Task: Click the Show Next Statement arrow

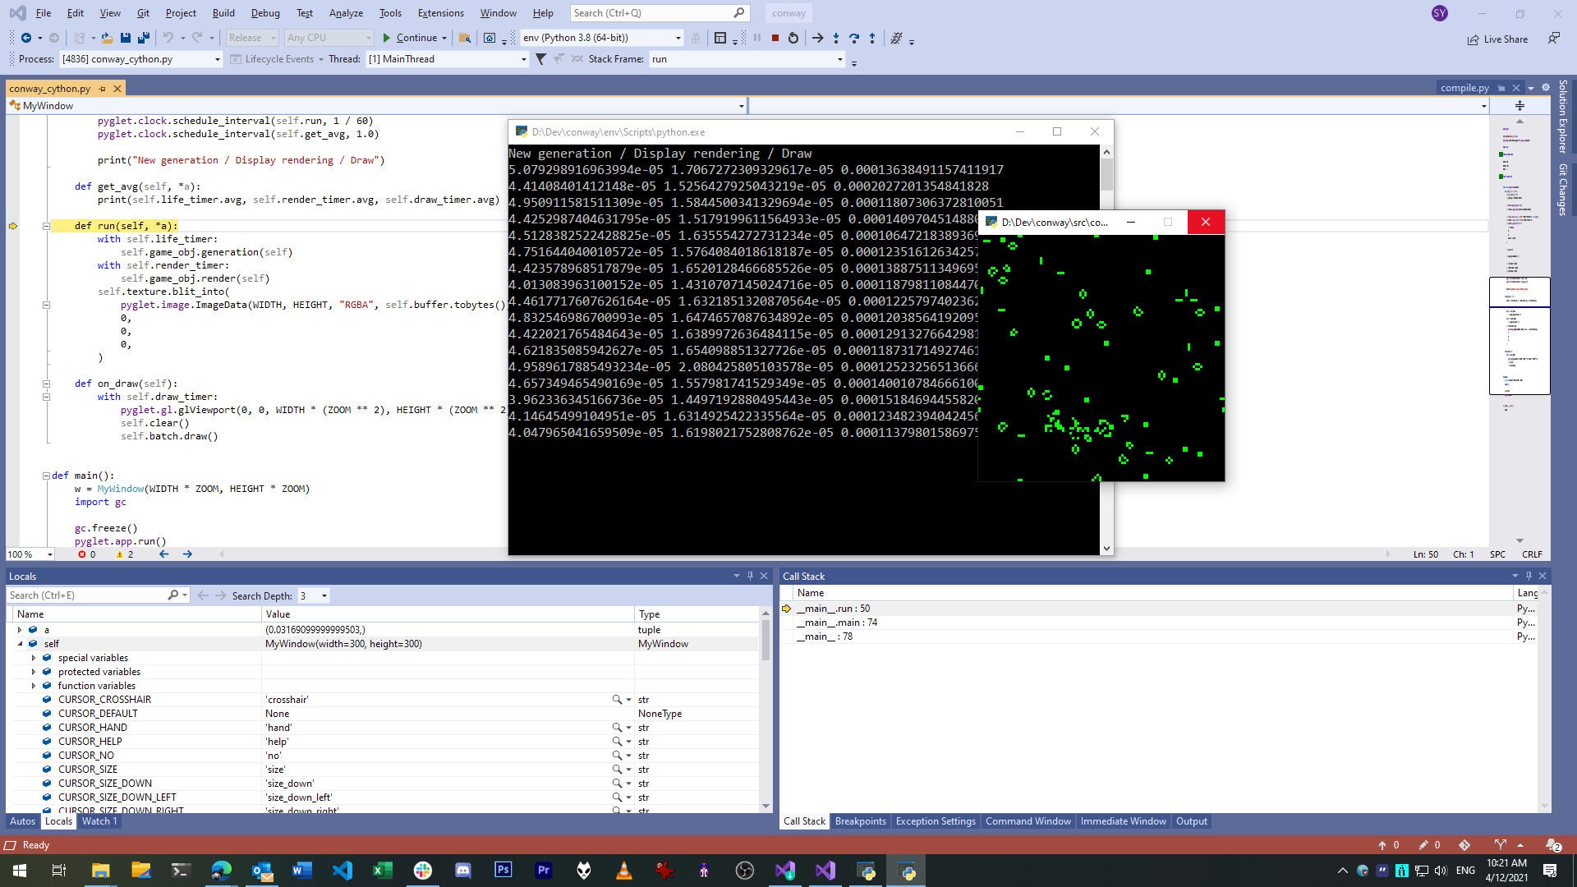Action: [817, 38]
